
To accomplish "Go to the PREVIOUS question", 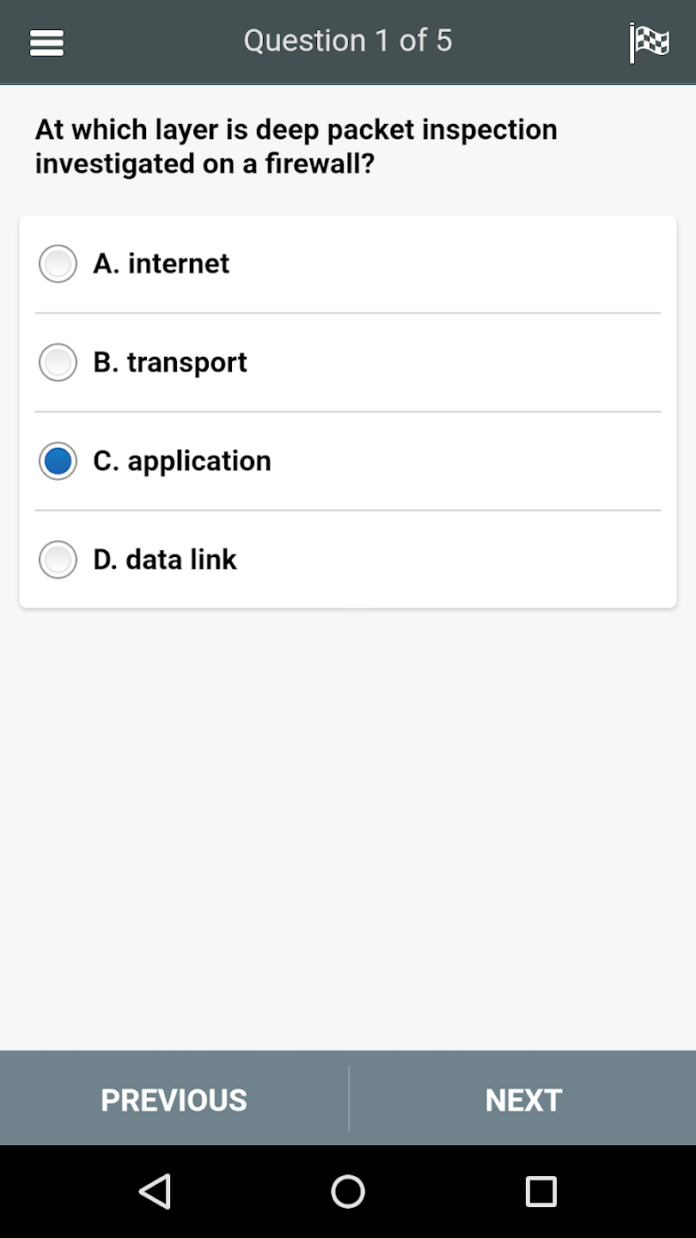I will point(174,1100).
